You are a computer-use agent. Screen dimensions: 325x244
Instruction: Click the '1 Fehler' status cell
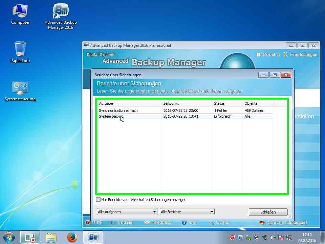pos(221,110)
